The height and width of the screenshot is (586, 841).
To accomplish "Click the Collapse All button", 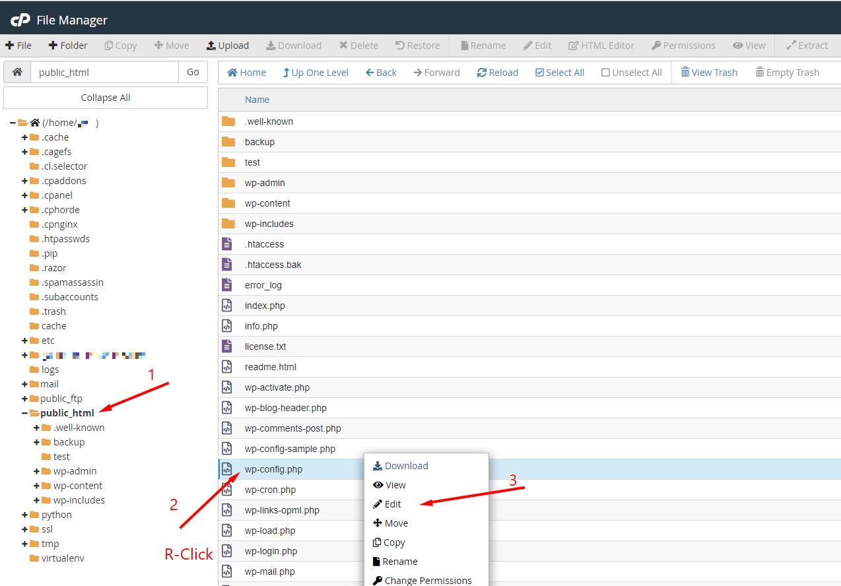I will [106, 98].
